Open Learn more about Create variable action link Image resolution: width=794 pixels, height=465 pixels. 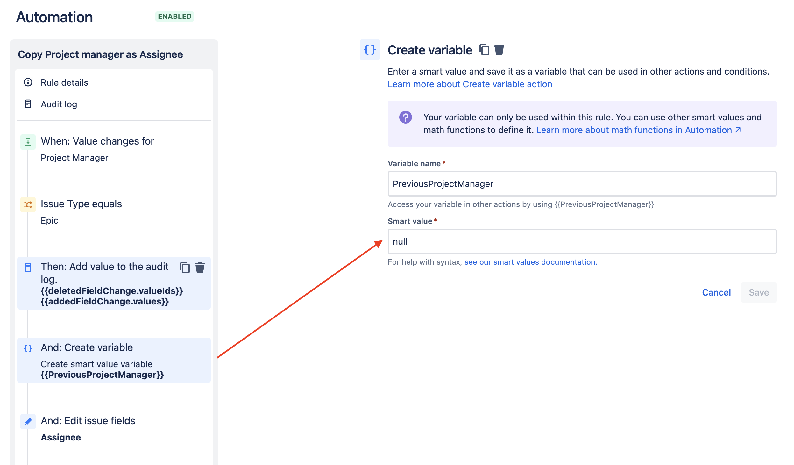click(470, 84)
